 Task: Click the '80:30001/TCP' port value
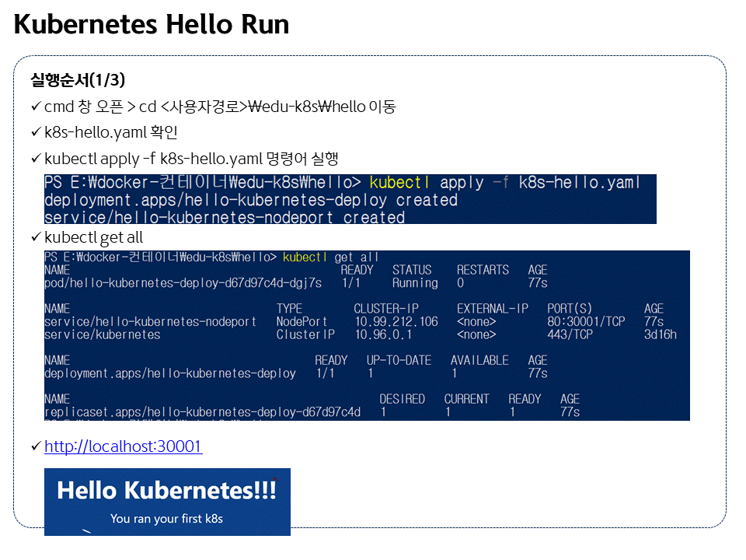586,321
